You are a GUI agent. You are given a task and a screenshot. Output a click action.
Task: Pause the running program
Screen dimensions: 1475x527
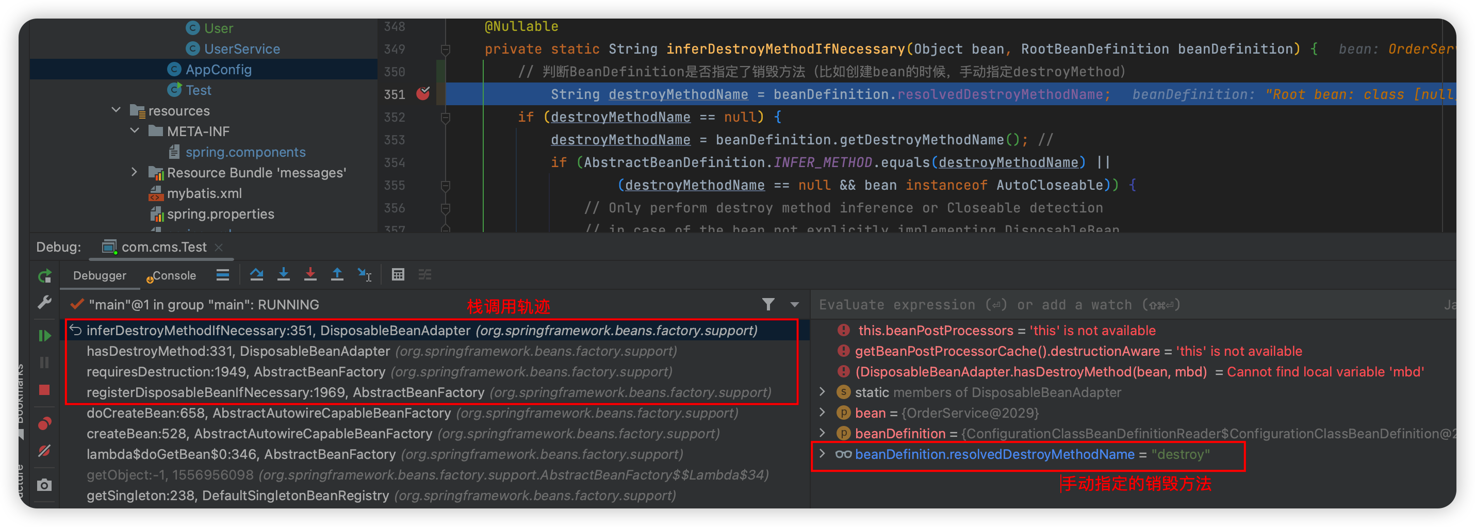coord(45,363)
